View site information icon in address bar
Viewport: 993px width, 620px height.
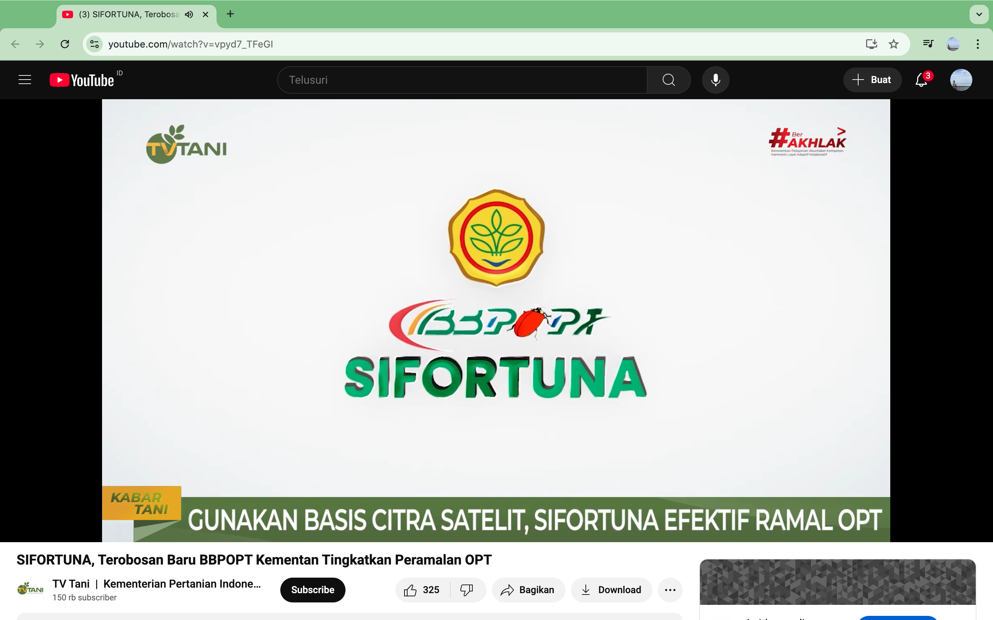[94, 44]
